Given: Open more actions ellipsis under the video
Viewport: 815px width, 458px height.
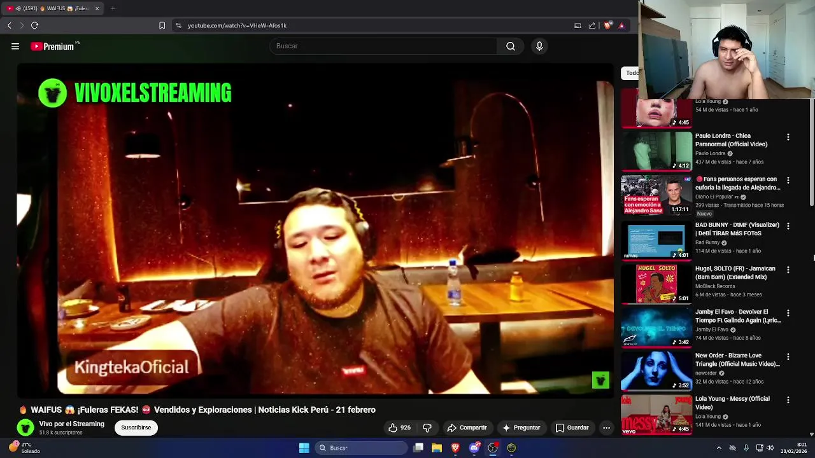Looking at the screenshot, I should point(606,427).
